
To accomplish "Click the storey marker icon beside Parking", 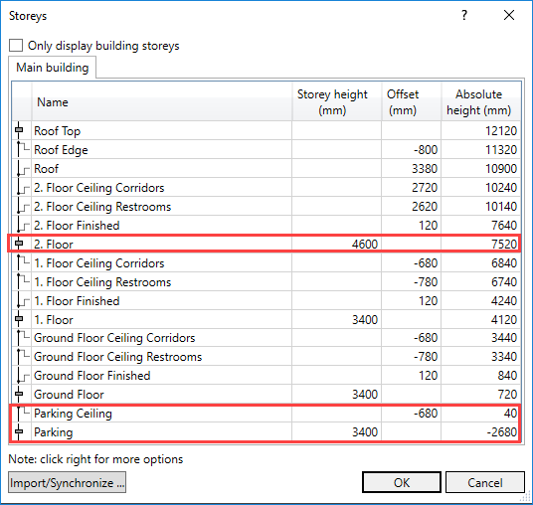I will tap(19, 432).
